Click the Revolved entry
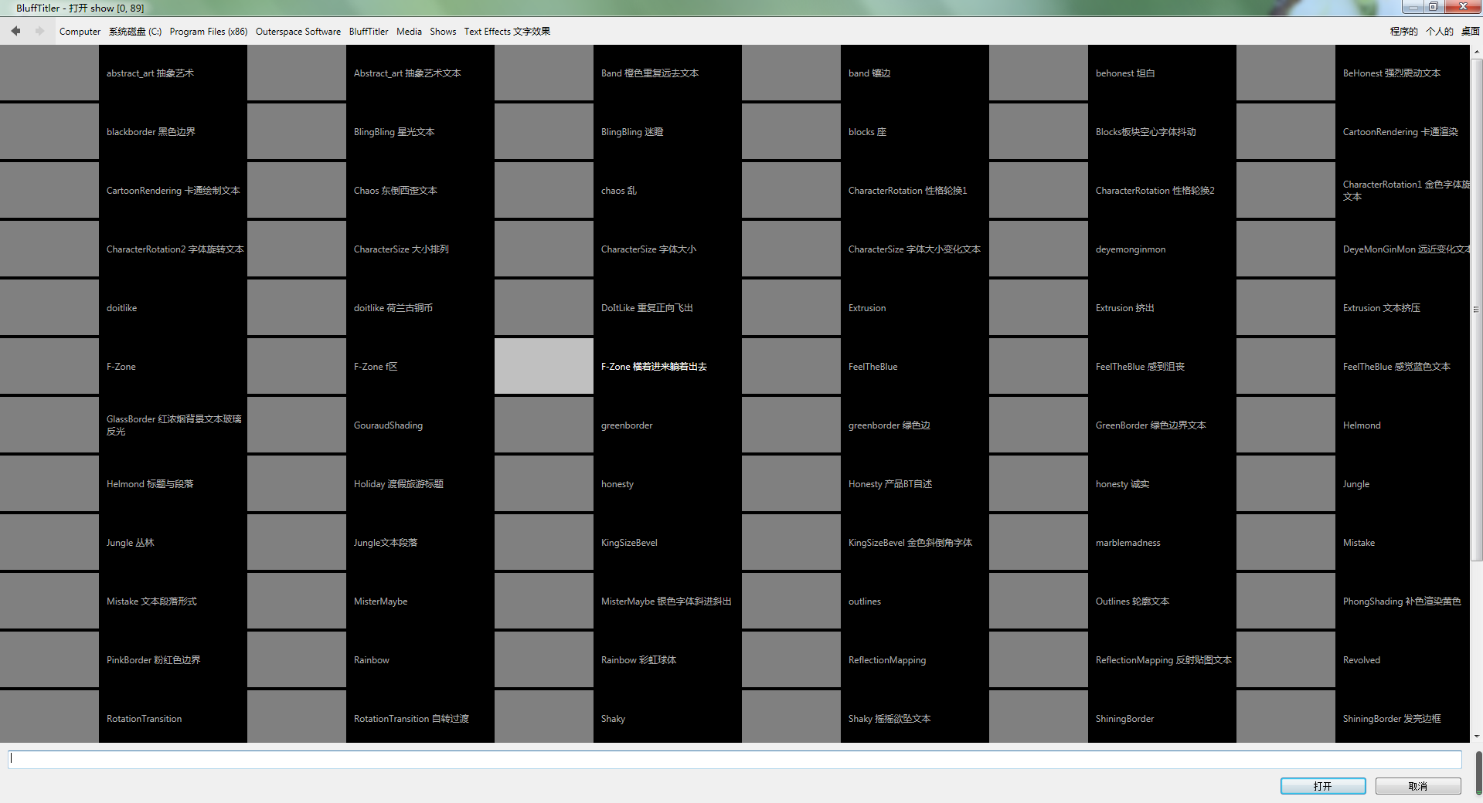This screenshot has width=1483, height=803. pos(1362,660)
